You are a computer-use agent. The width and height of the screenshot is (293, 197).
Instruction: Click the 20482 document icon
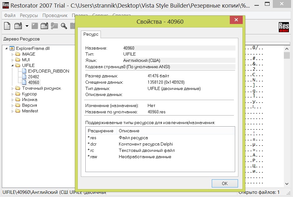24,77
